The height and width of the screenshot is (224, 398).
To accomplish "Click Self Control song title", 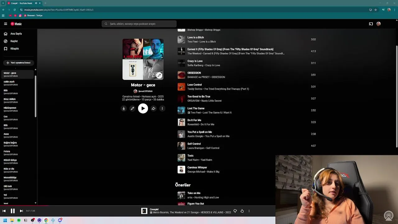I will [194, 144].
